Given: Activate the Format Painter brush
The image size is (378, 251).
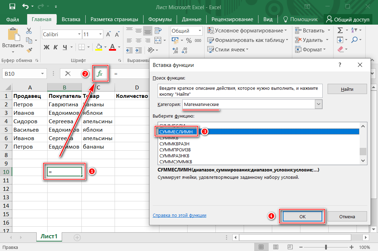Looking at the screenshot, I should pos(29,50).
